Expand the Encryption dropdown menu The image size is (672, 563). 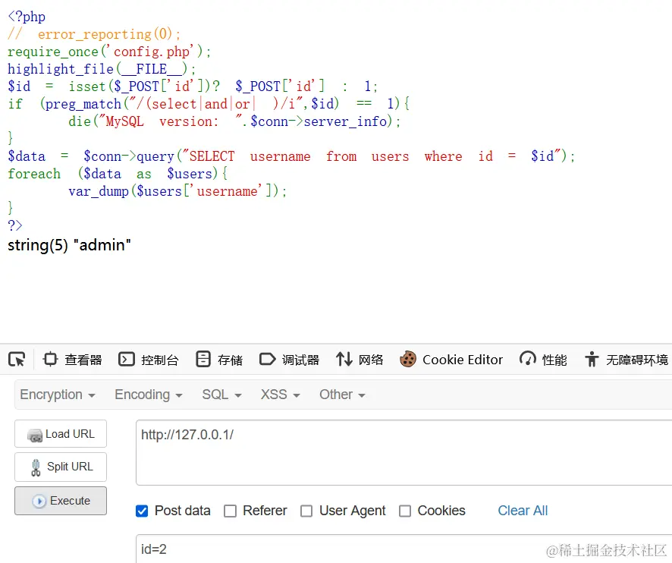(58, 395)
